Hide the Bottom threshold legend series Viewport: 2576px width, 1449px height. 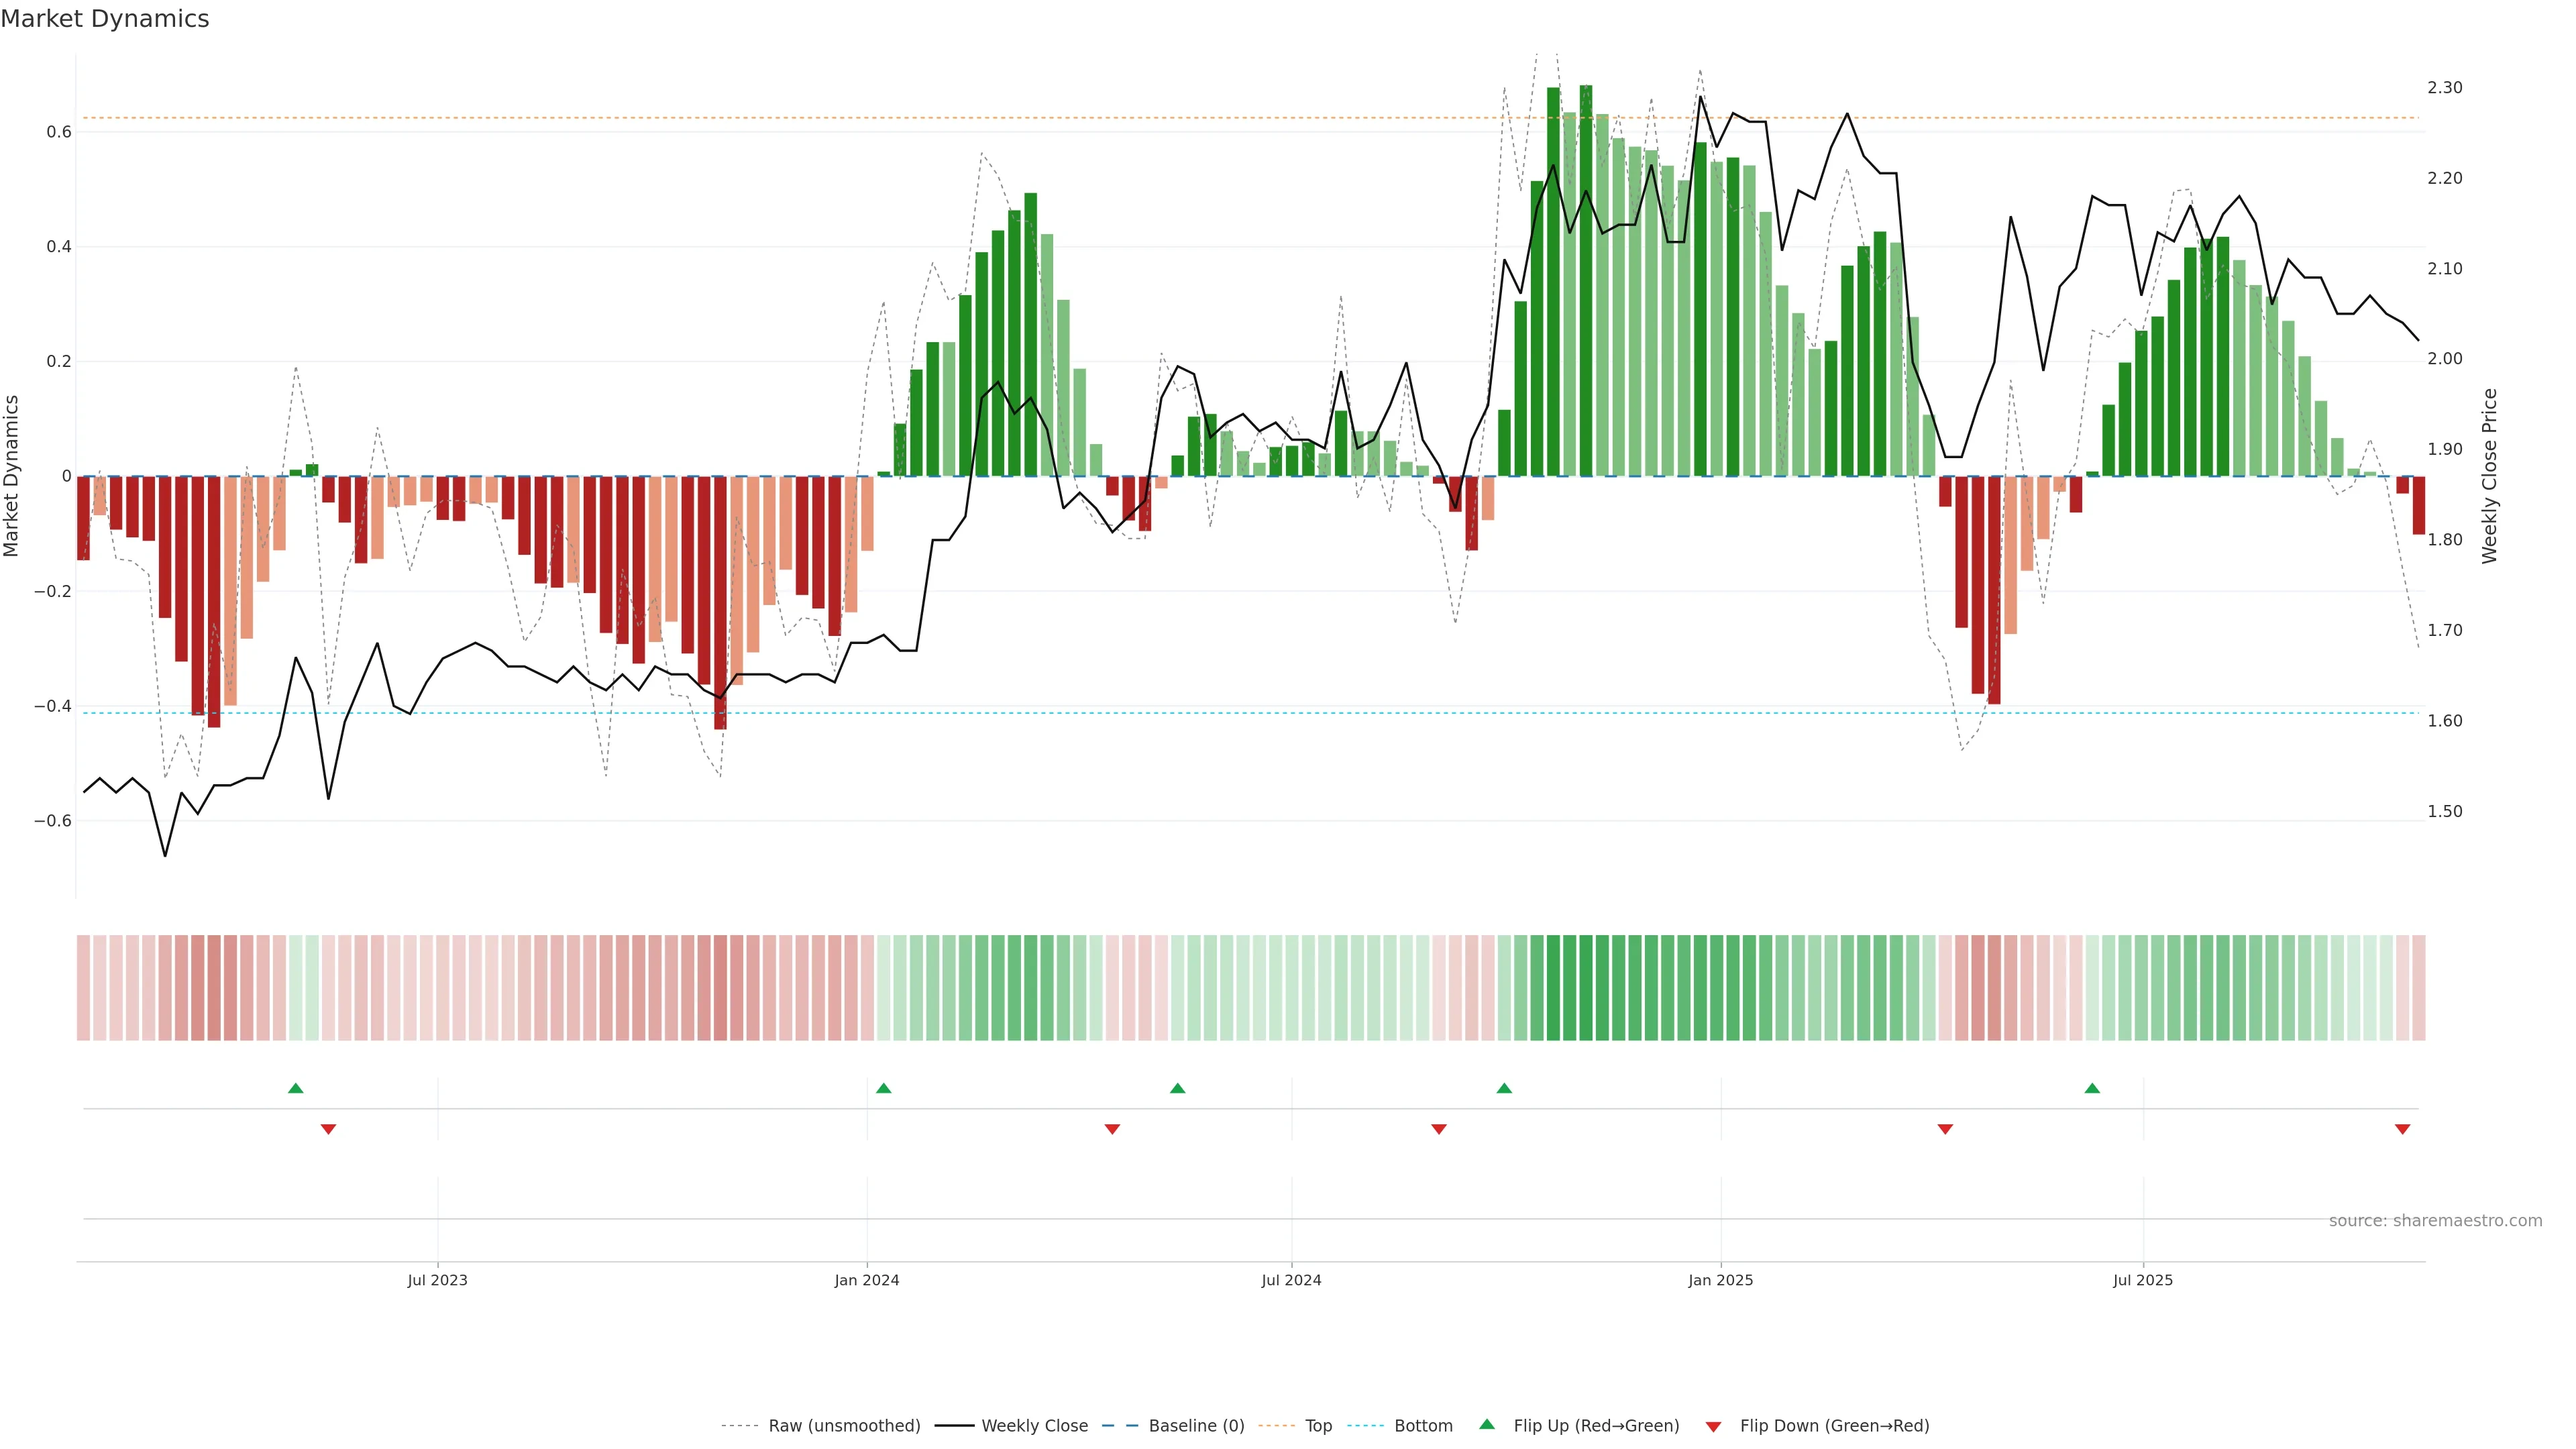pyautogui.click(x=1423, y=1426)
